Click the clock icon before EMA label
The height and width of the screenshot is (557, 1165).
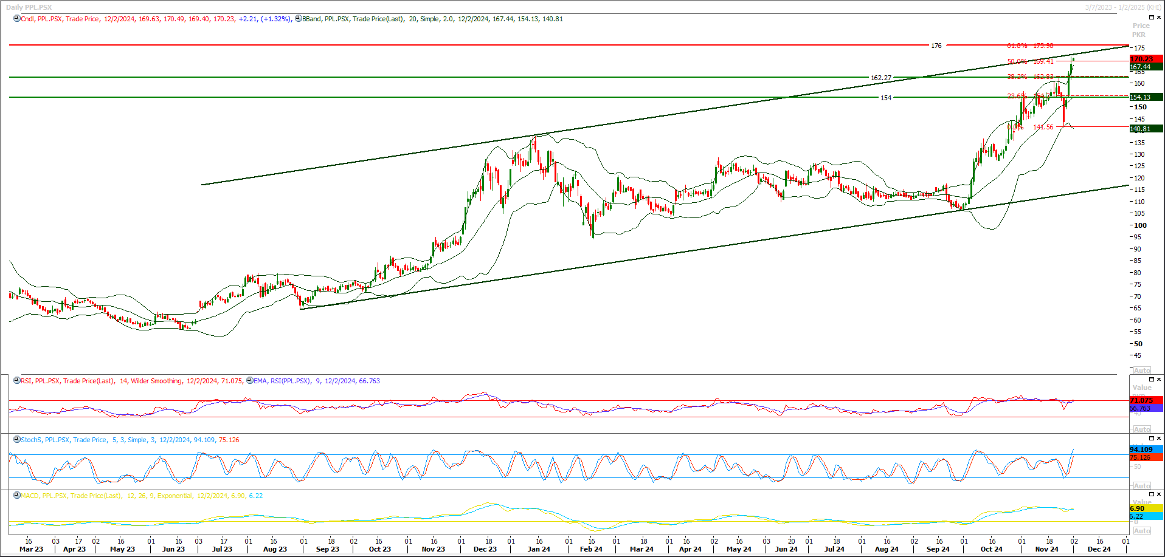(x=250, y=381)
